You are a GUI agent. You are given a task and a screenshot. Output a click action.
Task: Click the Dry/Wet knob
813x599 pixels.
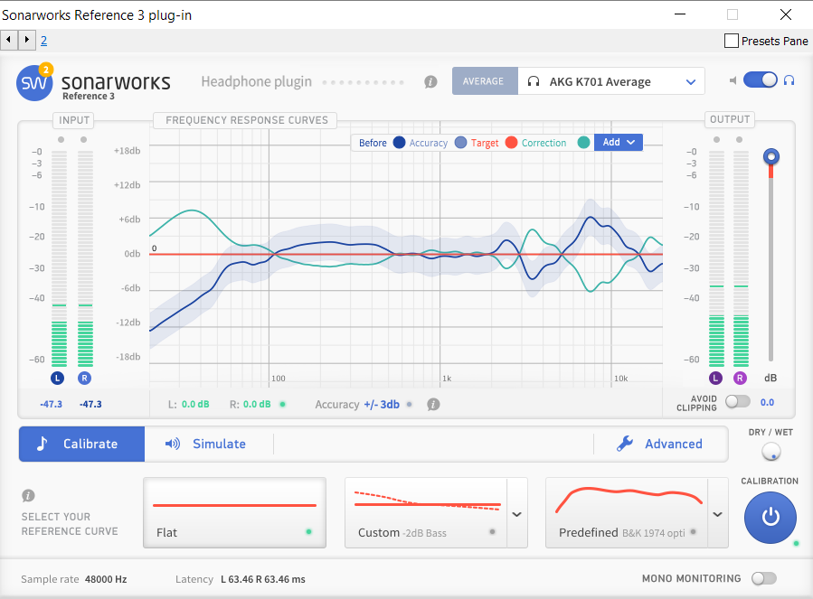771,452
